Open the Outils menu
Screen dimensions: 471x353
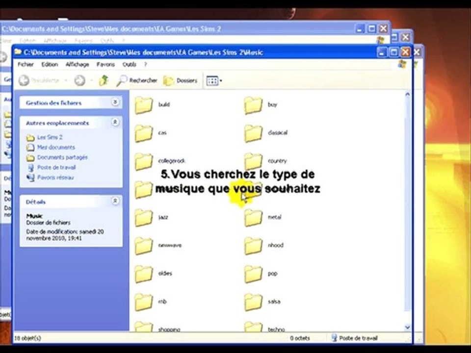tap(130, 64)
